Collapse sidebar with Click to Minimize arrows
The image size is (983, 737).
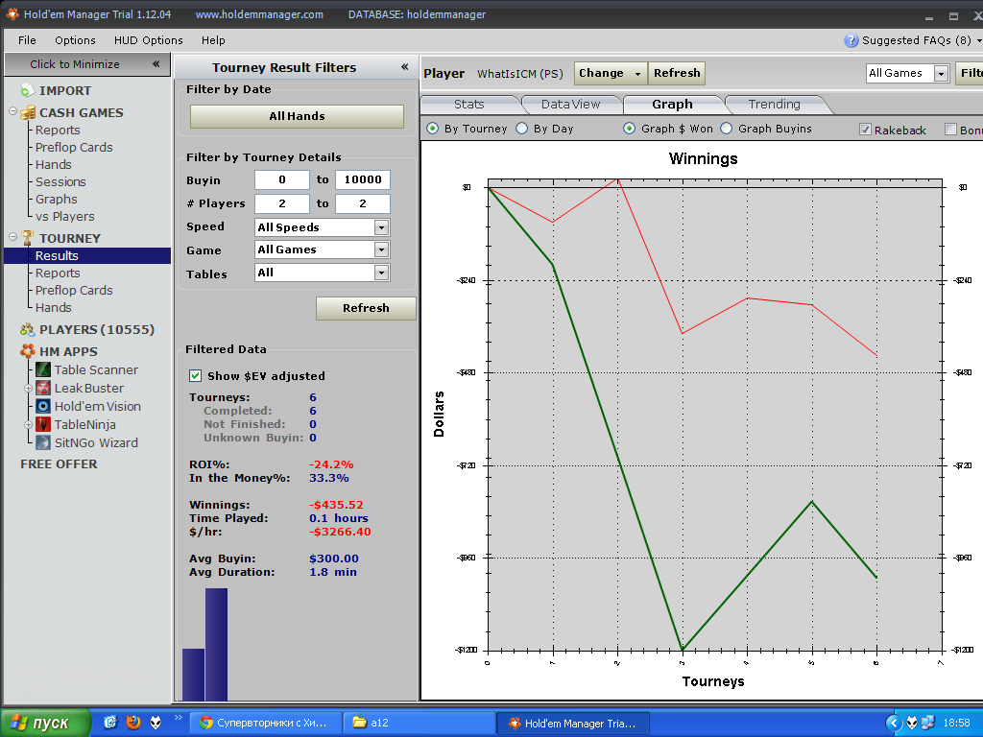(156, 63)
